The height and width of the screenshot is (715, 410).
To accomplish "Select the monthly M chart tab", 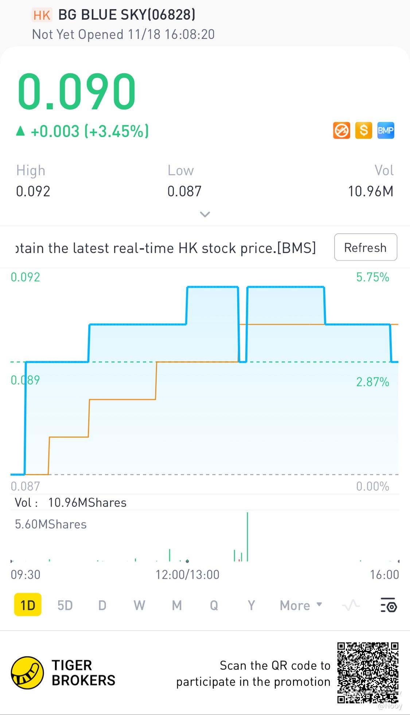I will coord(177,605).
